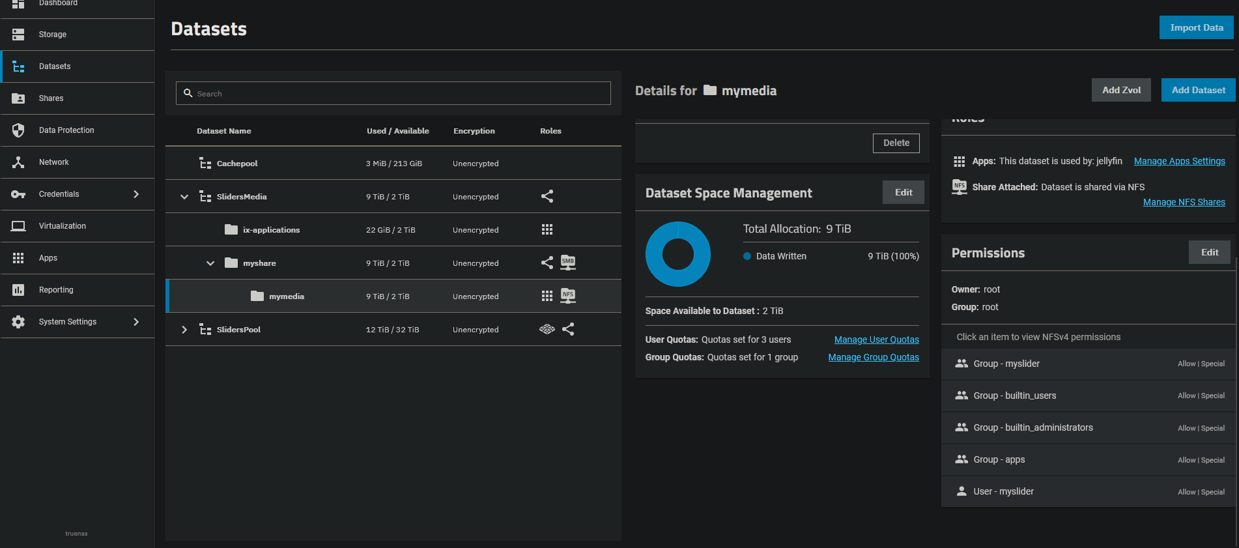This screenshot has width=1239, height=548.
Task: Expand the SlidersPool pool tree
Action: 184,330
